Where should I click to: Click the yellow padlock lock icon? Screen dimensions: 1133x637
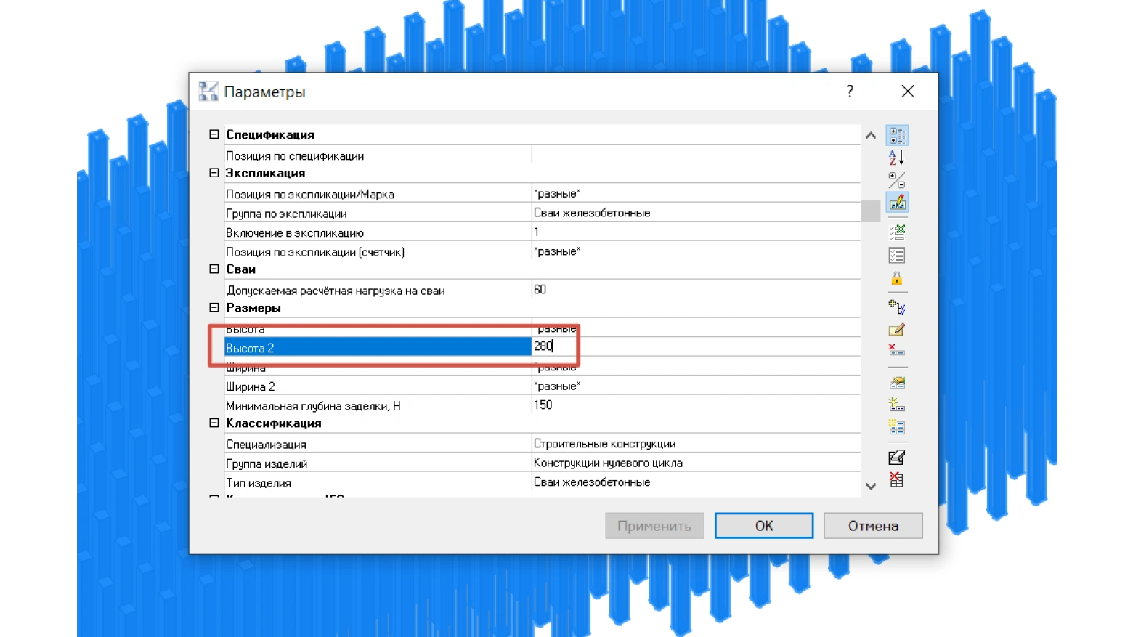click(897, 278)
